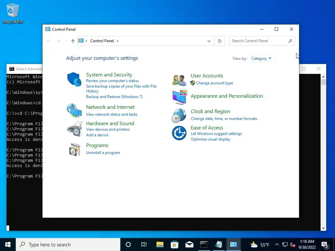Click Let Windows suggest settings
This screenshot has height=251, width=335.
point(216,134)
